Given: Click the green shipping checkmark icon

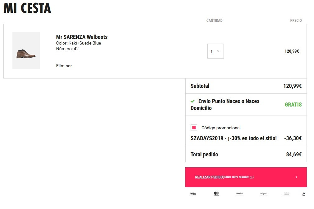Looking at the screenshot, I should click(193, 101).
